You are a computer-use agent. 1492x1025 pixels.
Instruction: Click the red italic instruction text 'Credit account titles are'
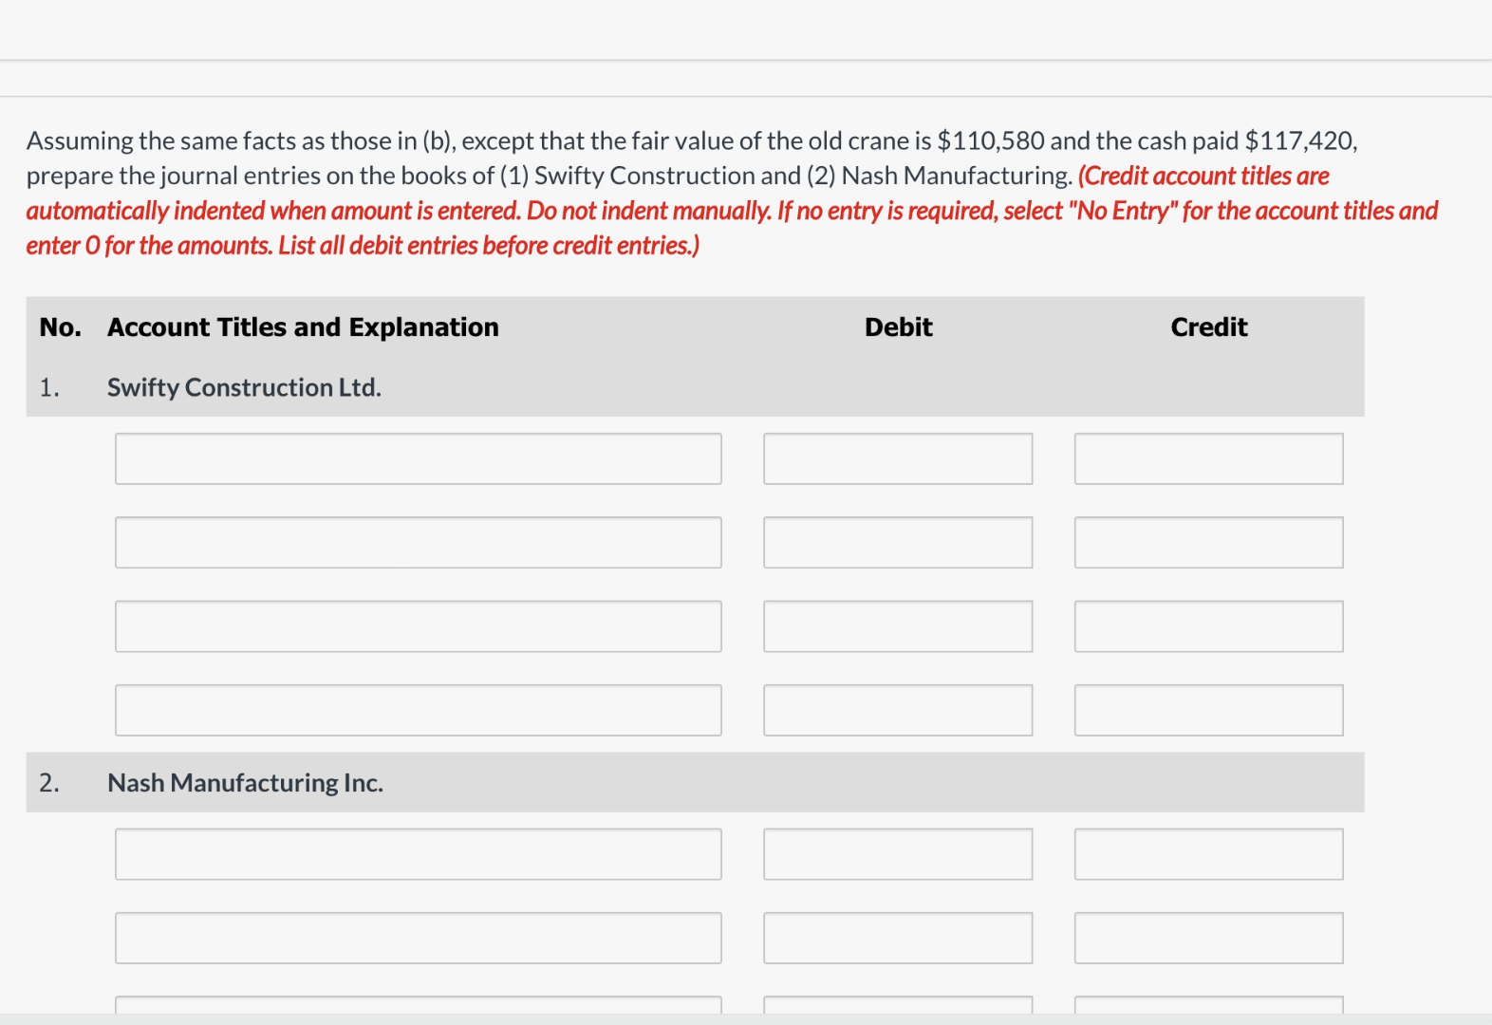pos(1203,176)
